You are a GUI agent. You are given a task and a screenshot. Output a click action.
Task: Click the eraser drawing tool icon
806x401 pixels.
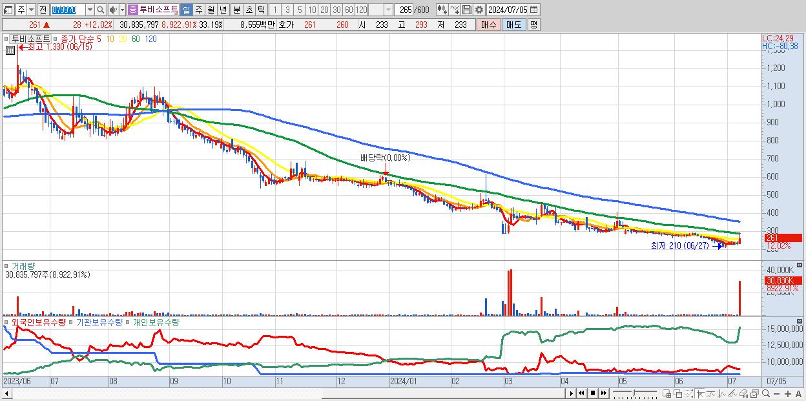(744, 393)
